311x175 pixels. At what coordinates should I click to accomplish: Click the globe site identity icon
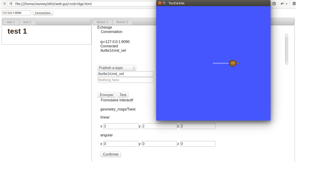coord(11,4)
